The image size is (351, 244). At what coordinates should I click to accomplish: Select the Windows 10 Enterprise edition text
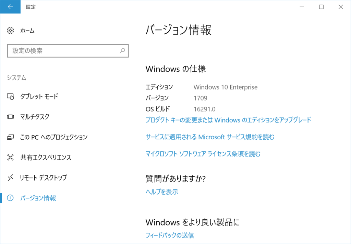coord(226,87)
